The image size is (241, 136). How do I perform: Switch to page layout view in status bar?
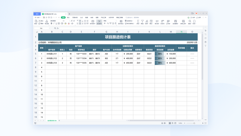(x=172, y=123)
